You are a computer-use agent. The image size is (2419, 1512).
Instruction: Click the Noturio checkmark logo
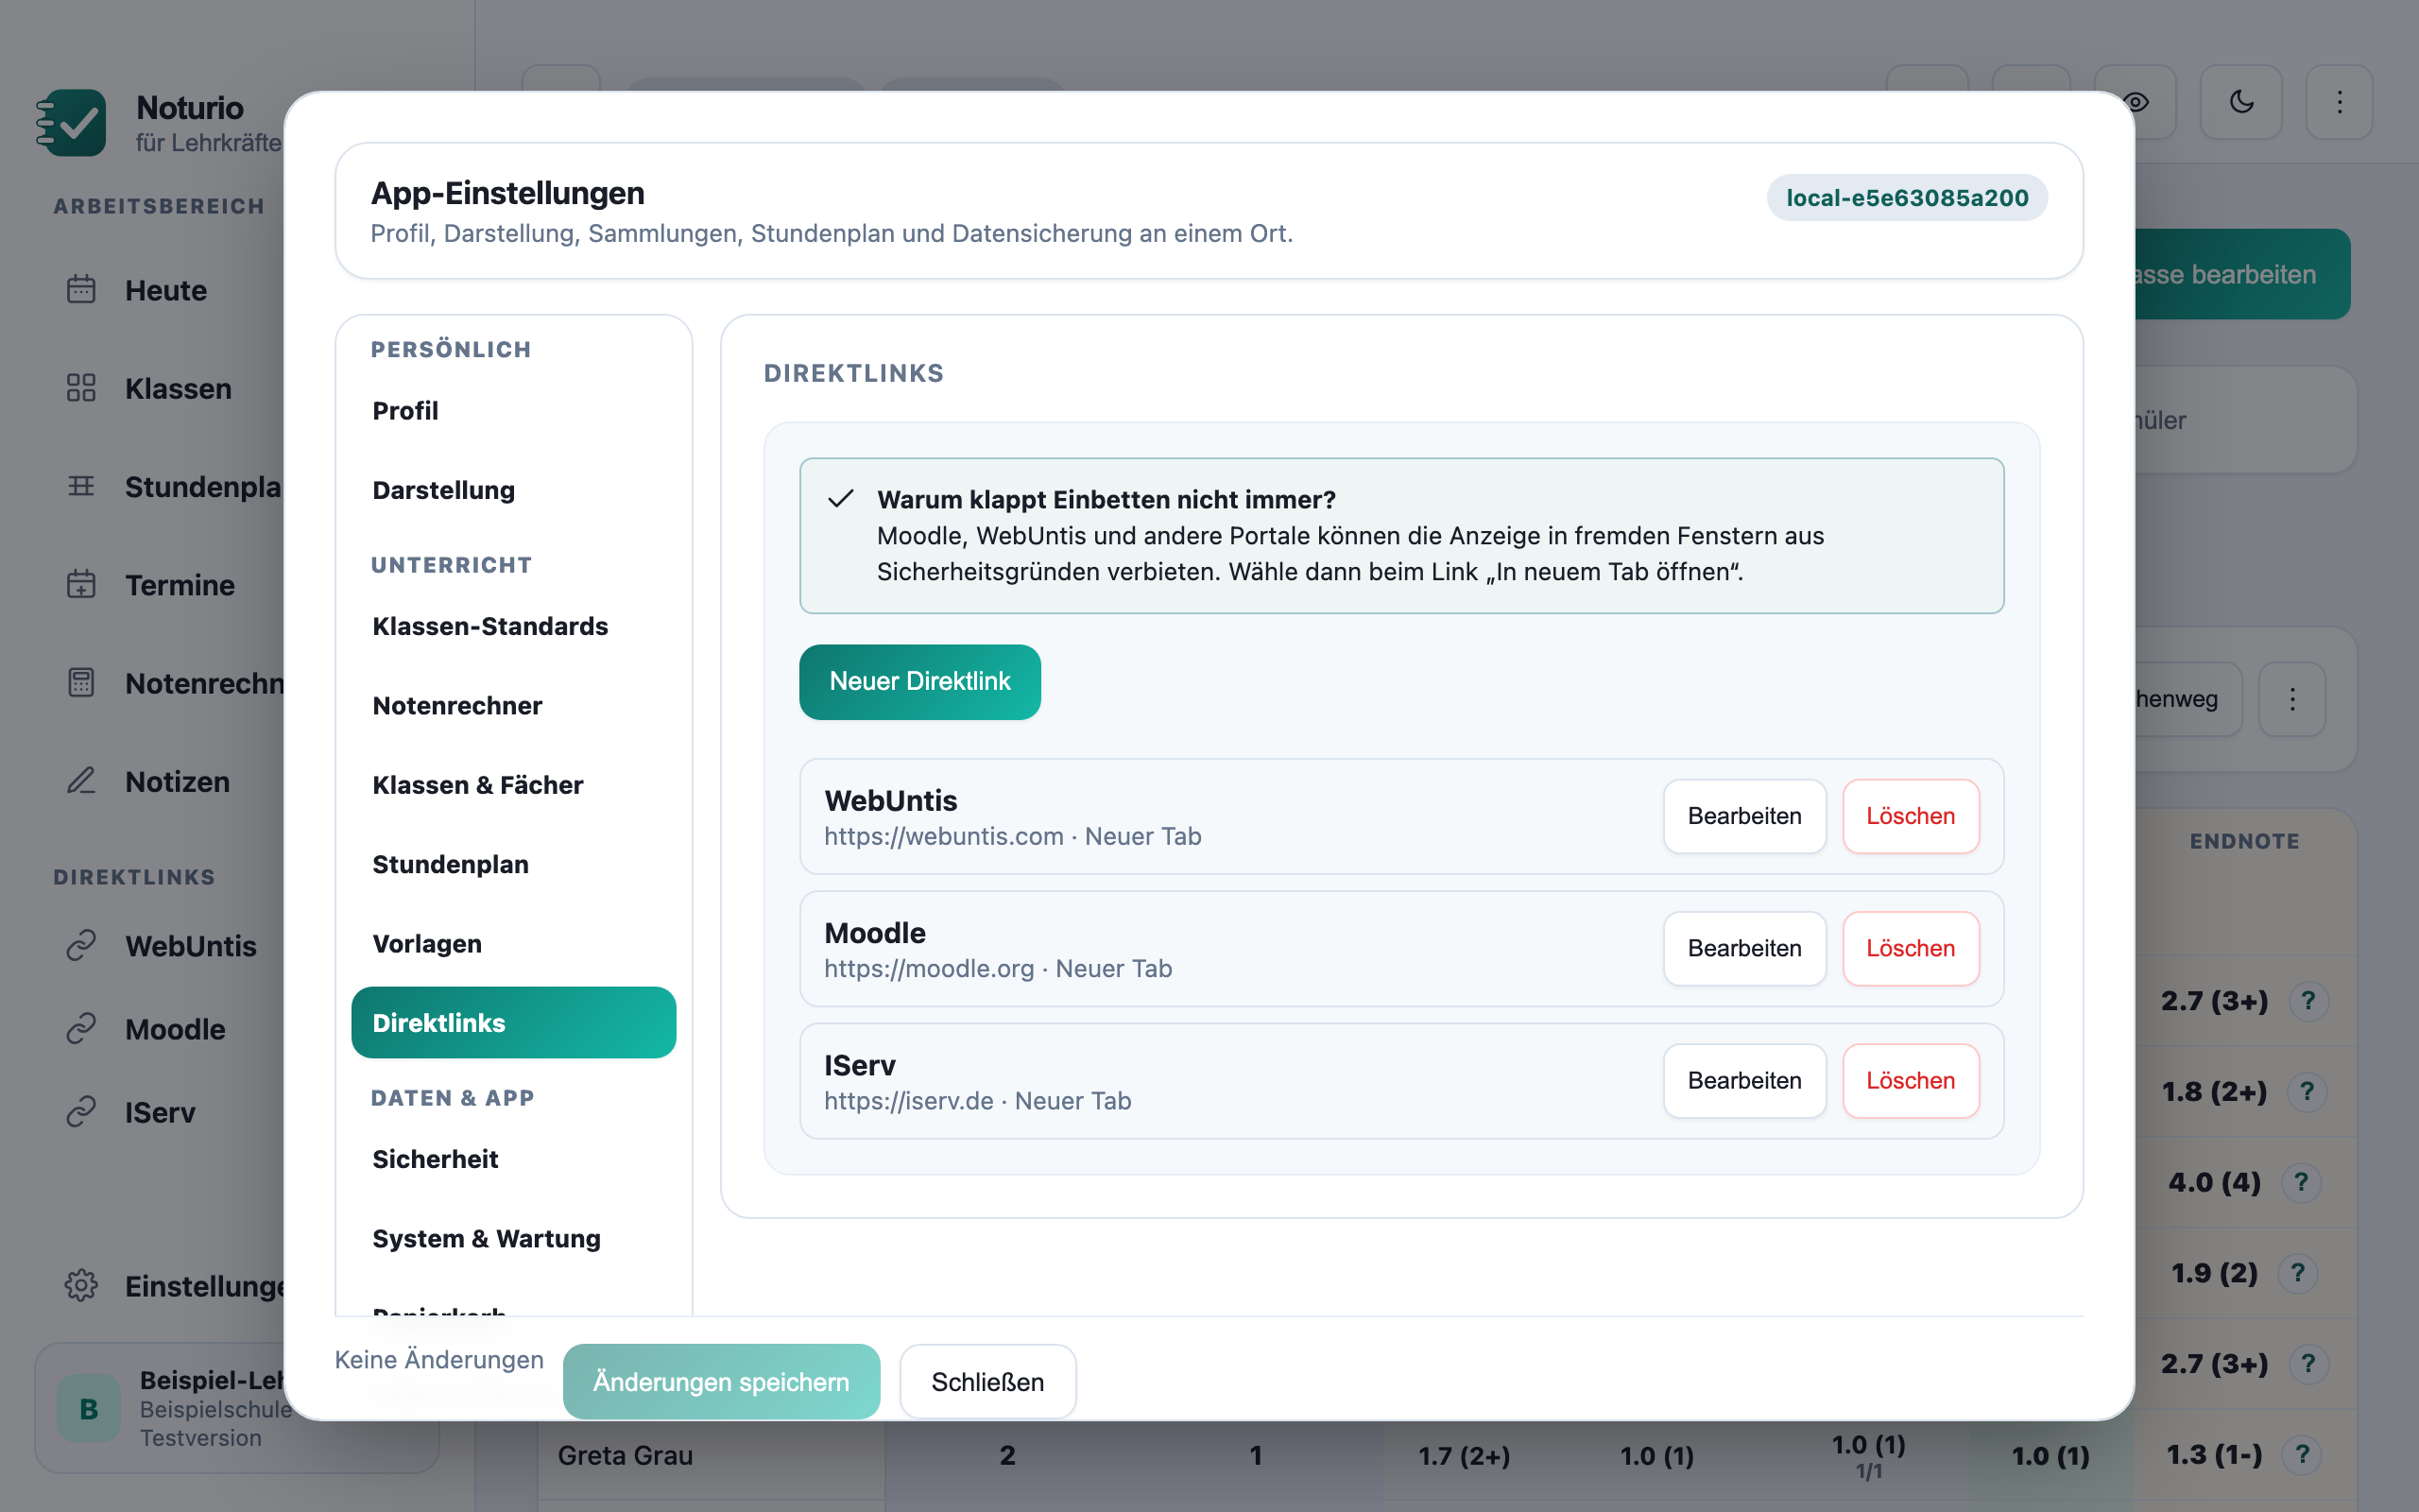pyautogui.click(x=71, y=122)
